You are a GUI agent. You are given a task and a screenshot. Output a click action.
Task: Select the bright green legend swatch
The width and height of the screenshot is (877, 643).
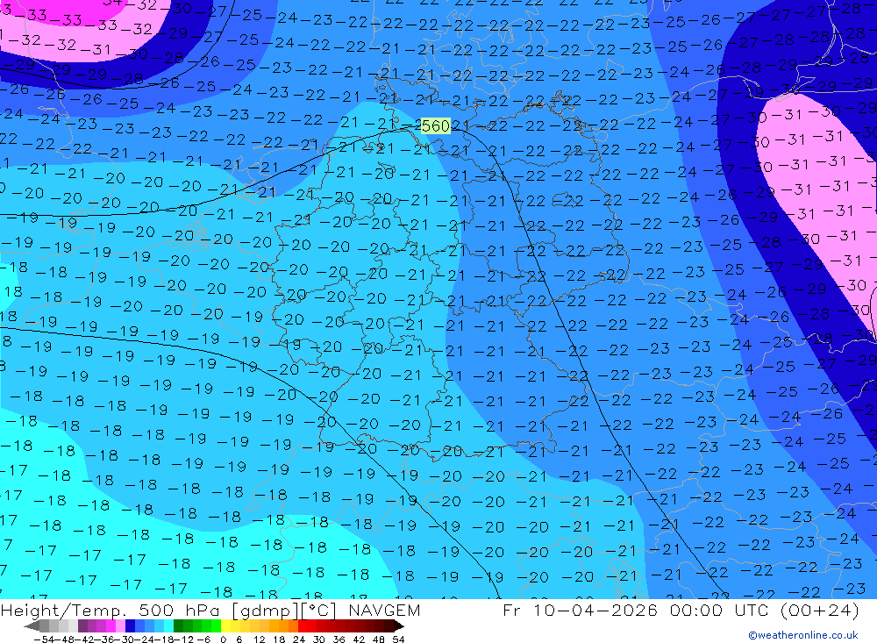pyautogui.click(x=210, y=626)
